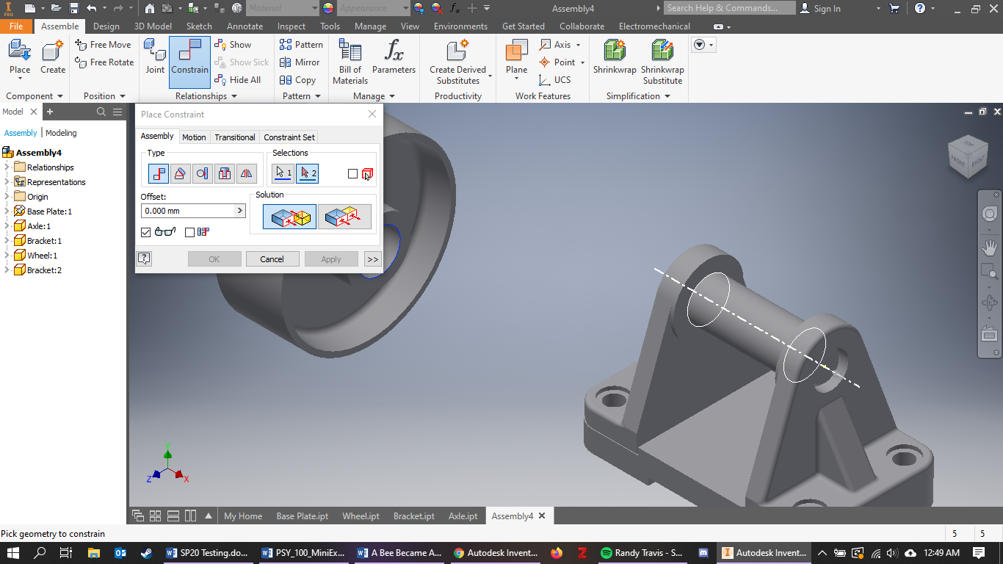The image size is (1003, 564).
Task: Toggle Pick part first checkbox
Action: [x=353, y=174]
